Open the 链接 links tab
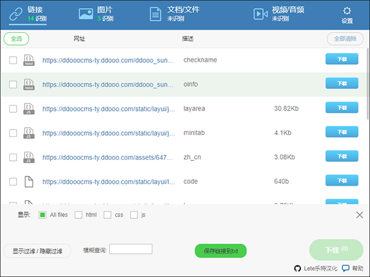 (28, 14)
